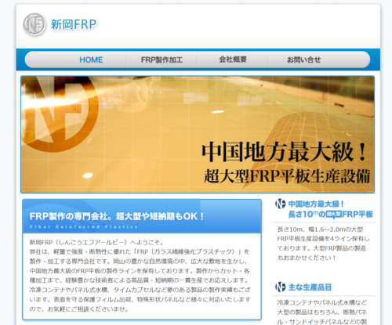Click the 中国地方最大級 hero banner image

pyautogui.click(x=198, y=135)
